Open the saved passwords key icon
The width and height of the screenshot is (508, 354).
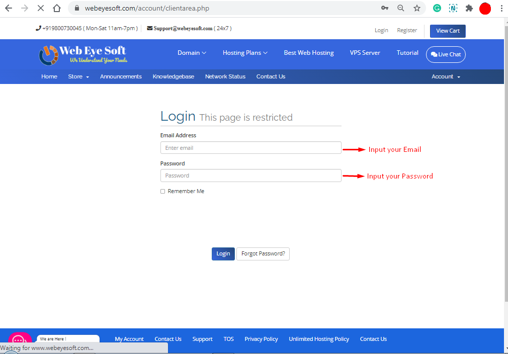pos(385,8)
